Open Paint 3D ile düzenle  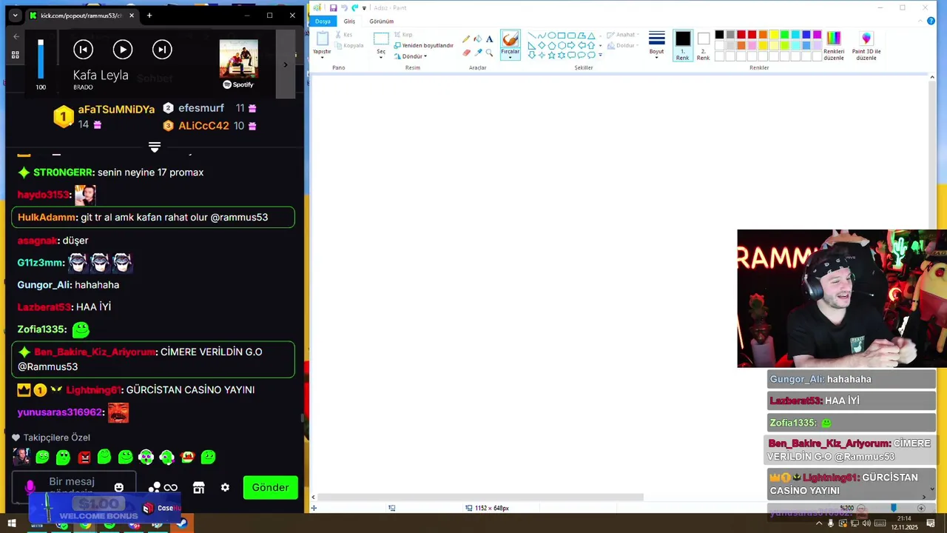coord(866,46)
